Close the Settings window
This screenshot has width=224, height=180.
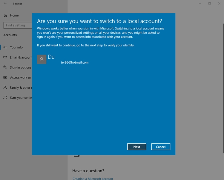coord(219,3)
